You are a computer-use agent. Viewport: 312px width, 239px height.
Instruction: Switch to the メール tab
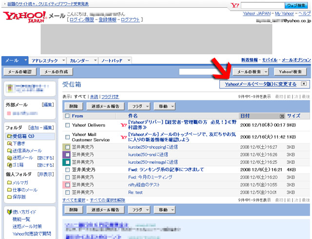(12, 60)
